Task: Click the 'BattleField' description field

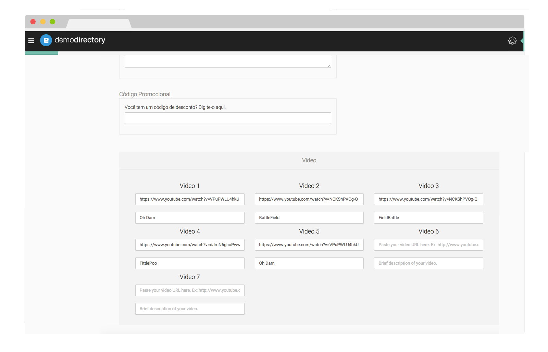Action: (x=309, y=218)
